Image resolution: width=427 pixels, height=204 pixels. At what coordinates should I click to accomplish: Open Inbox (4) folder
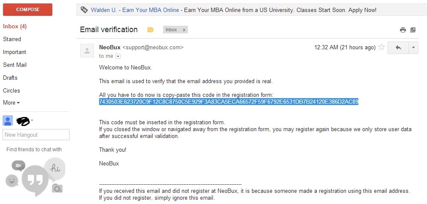pos(15,27)
